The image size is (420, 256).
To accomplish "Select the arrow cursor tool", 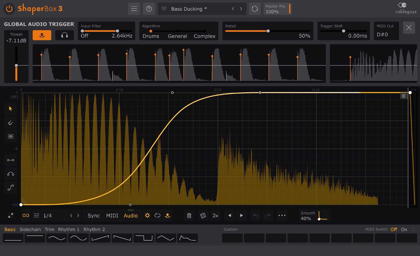I will [10, 109].
